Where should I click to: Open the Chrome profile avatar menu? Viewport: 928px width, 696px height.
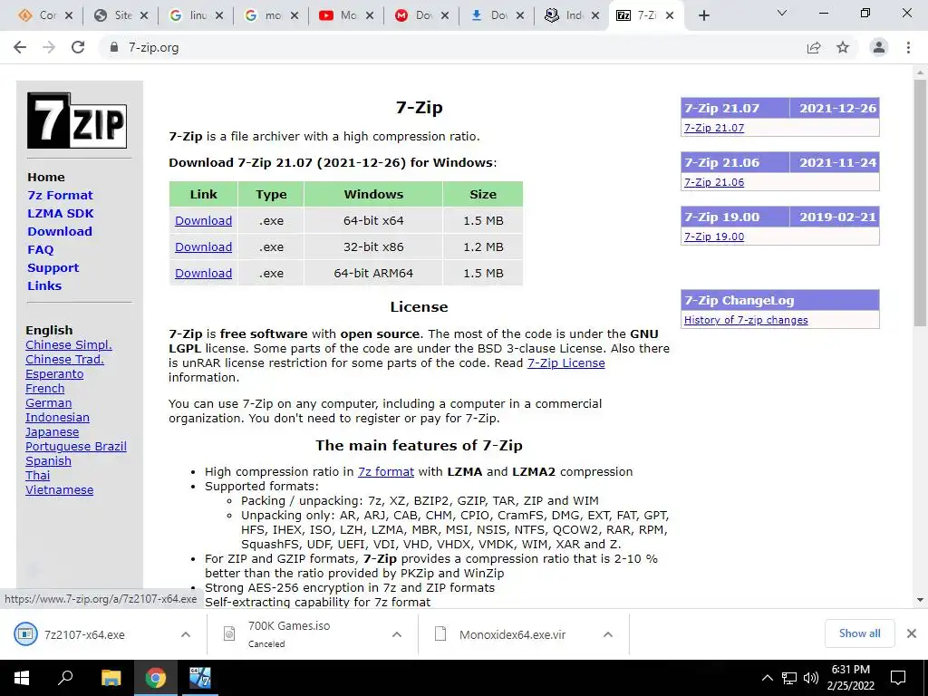[879, 47]
